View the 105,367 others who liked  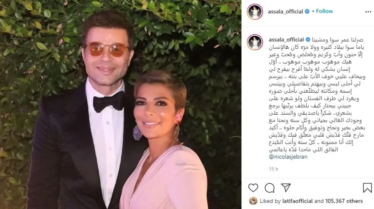[344, 201]
